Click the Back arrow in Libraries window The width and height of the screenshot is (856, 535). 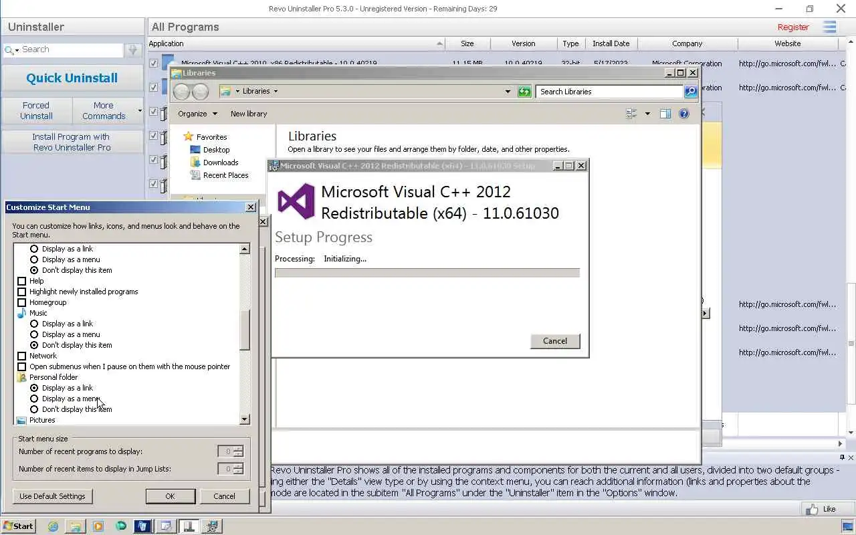(x=181, y=92)
